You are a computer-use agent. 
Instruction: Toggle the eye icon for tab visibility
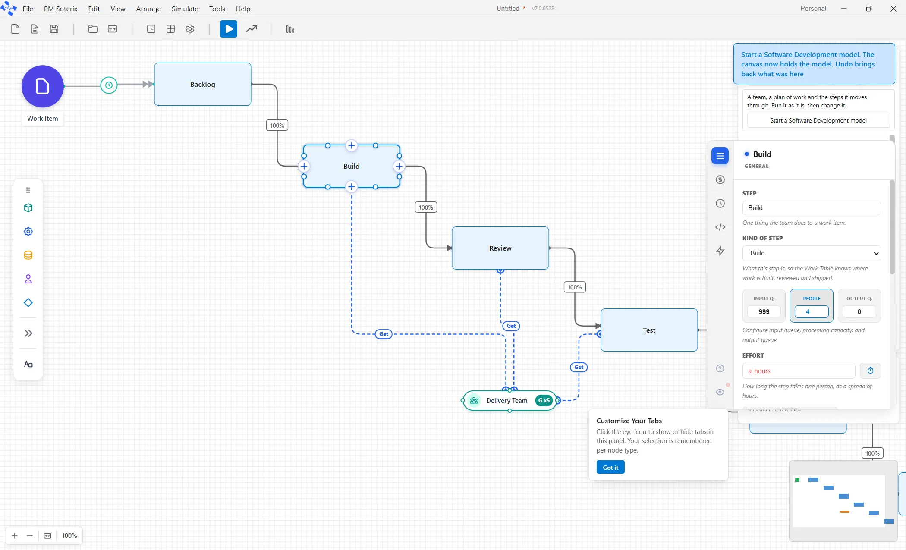click(720, 392)
